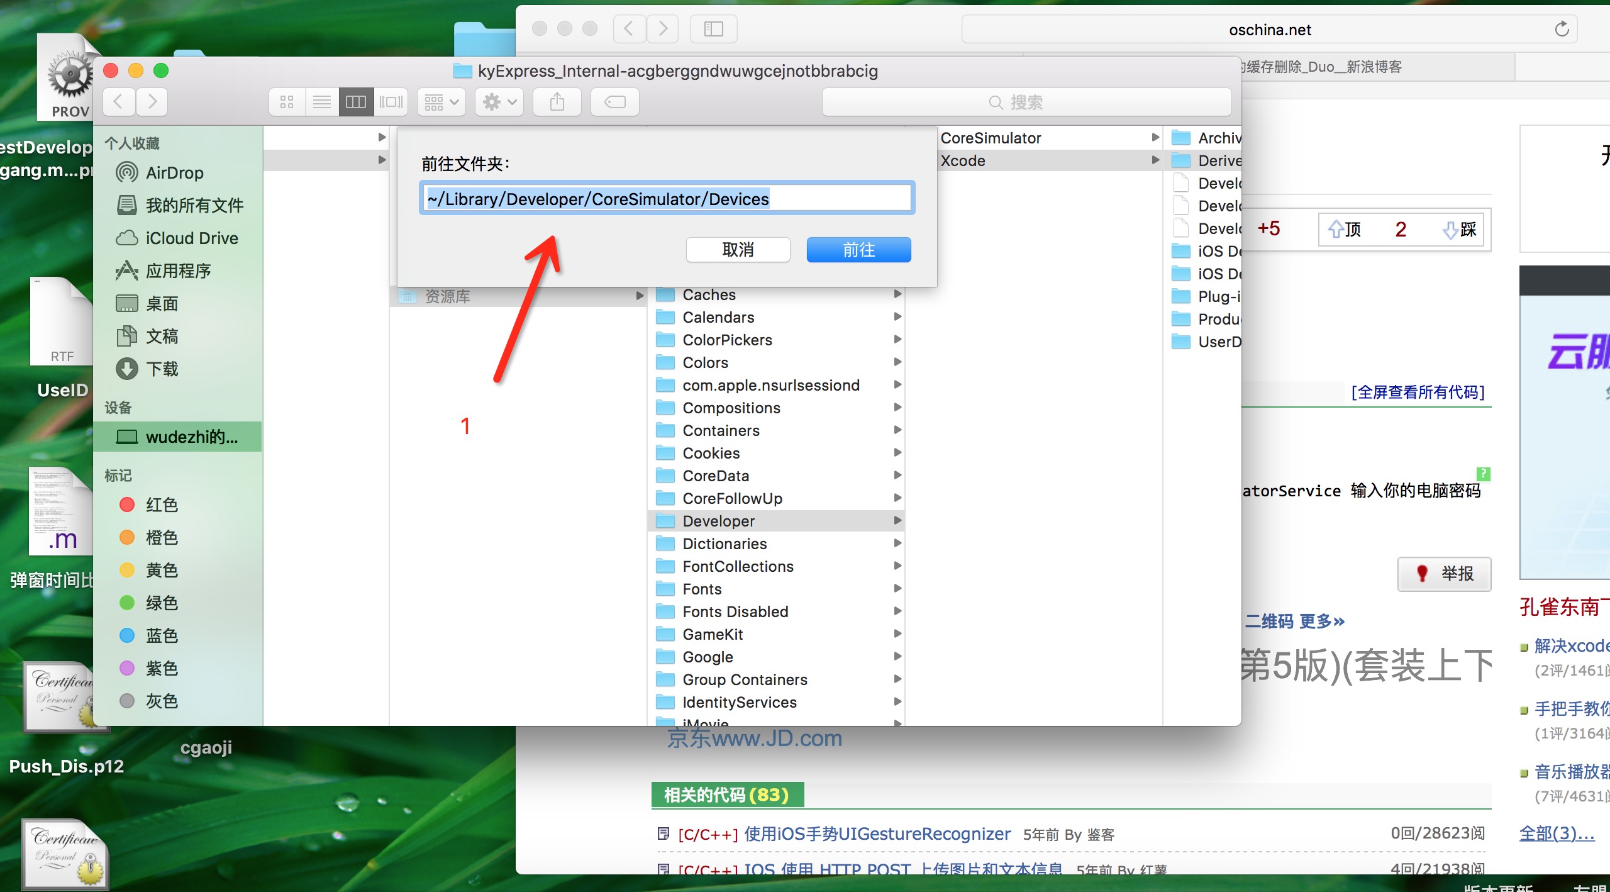This screenshot has height=892, width=1610.
Task: Click the column view icon in toolbar
Action: (353, 100)
